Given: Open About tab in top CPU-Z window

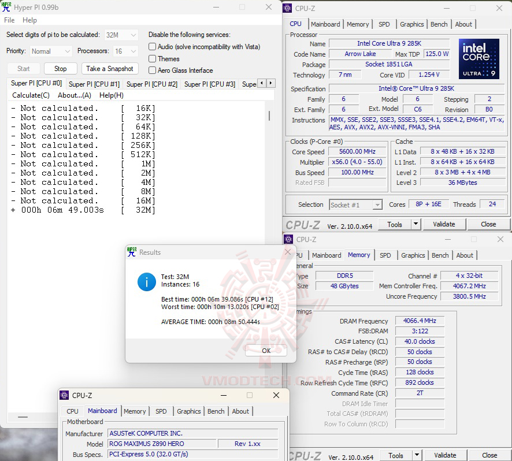Looking at the screenshot, I should click(463, 24).
